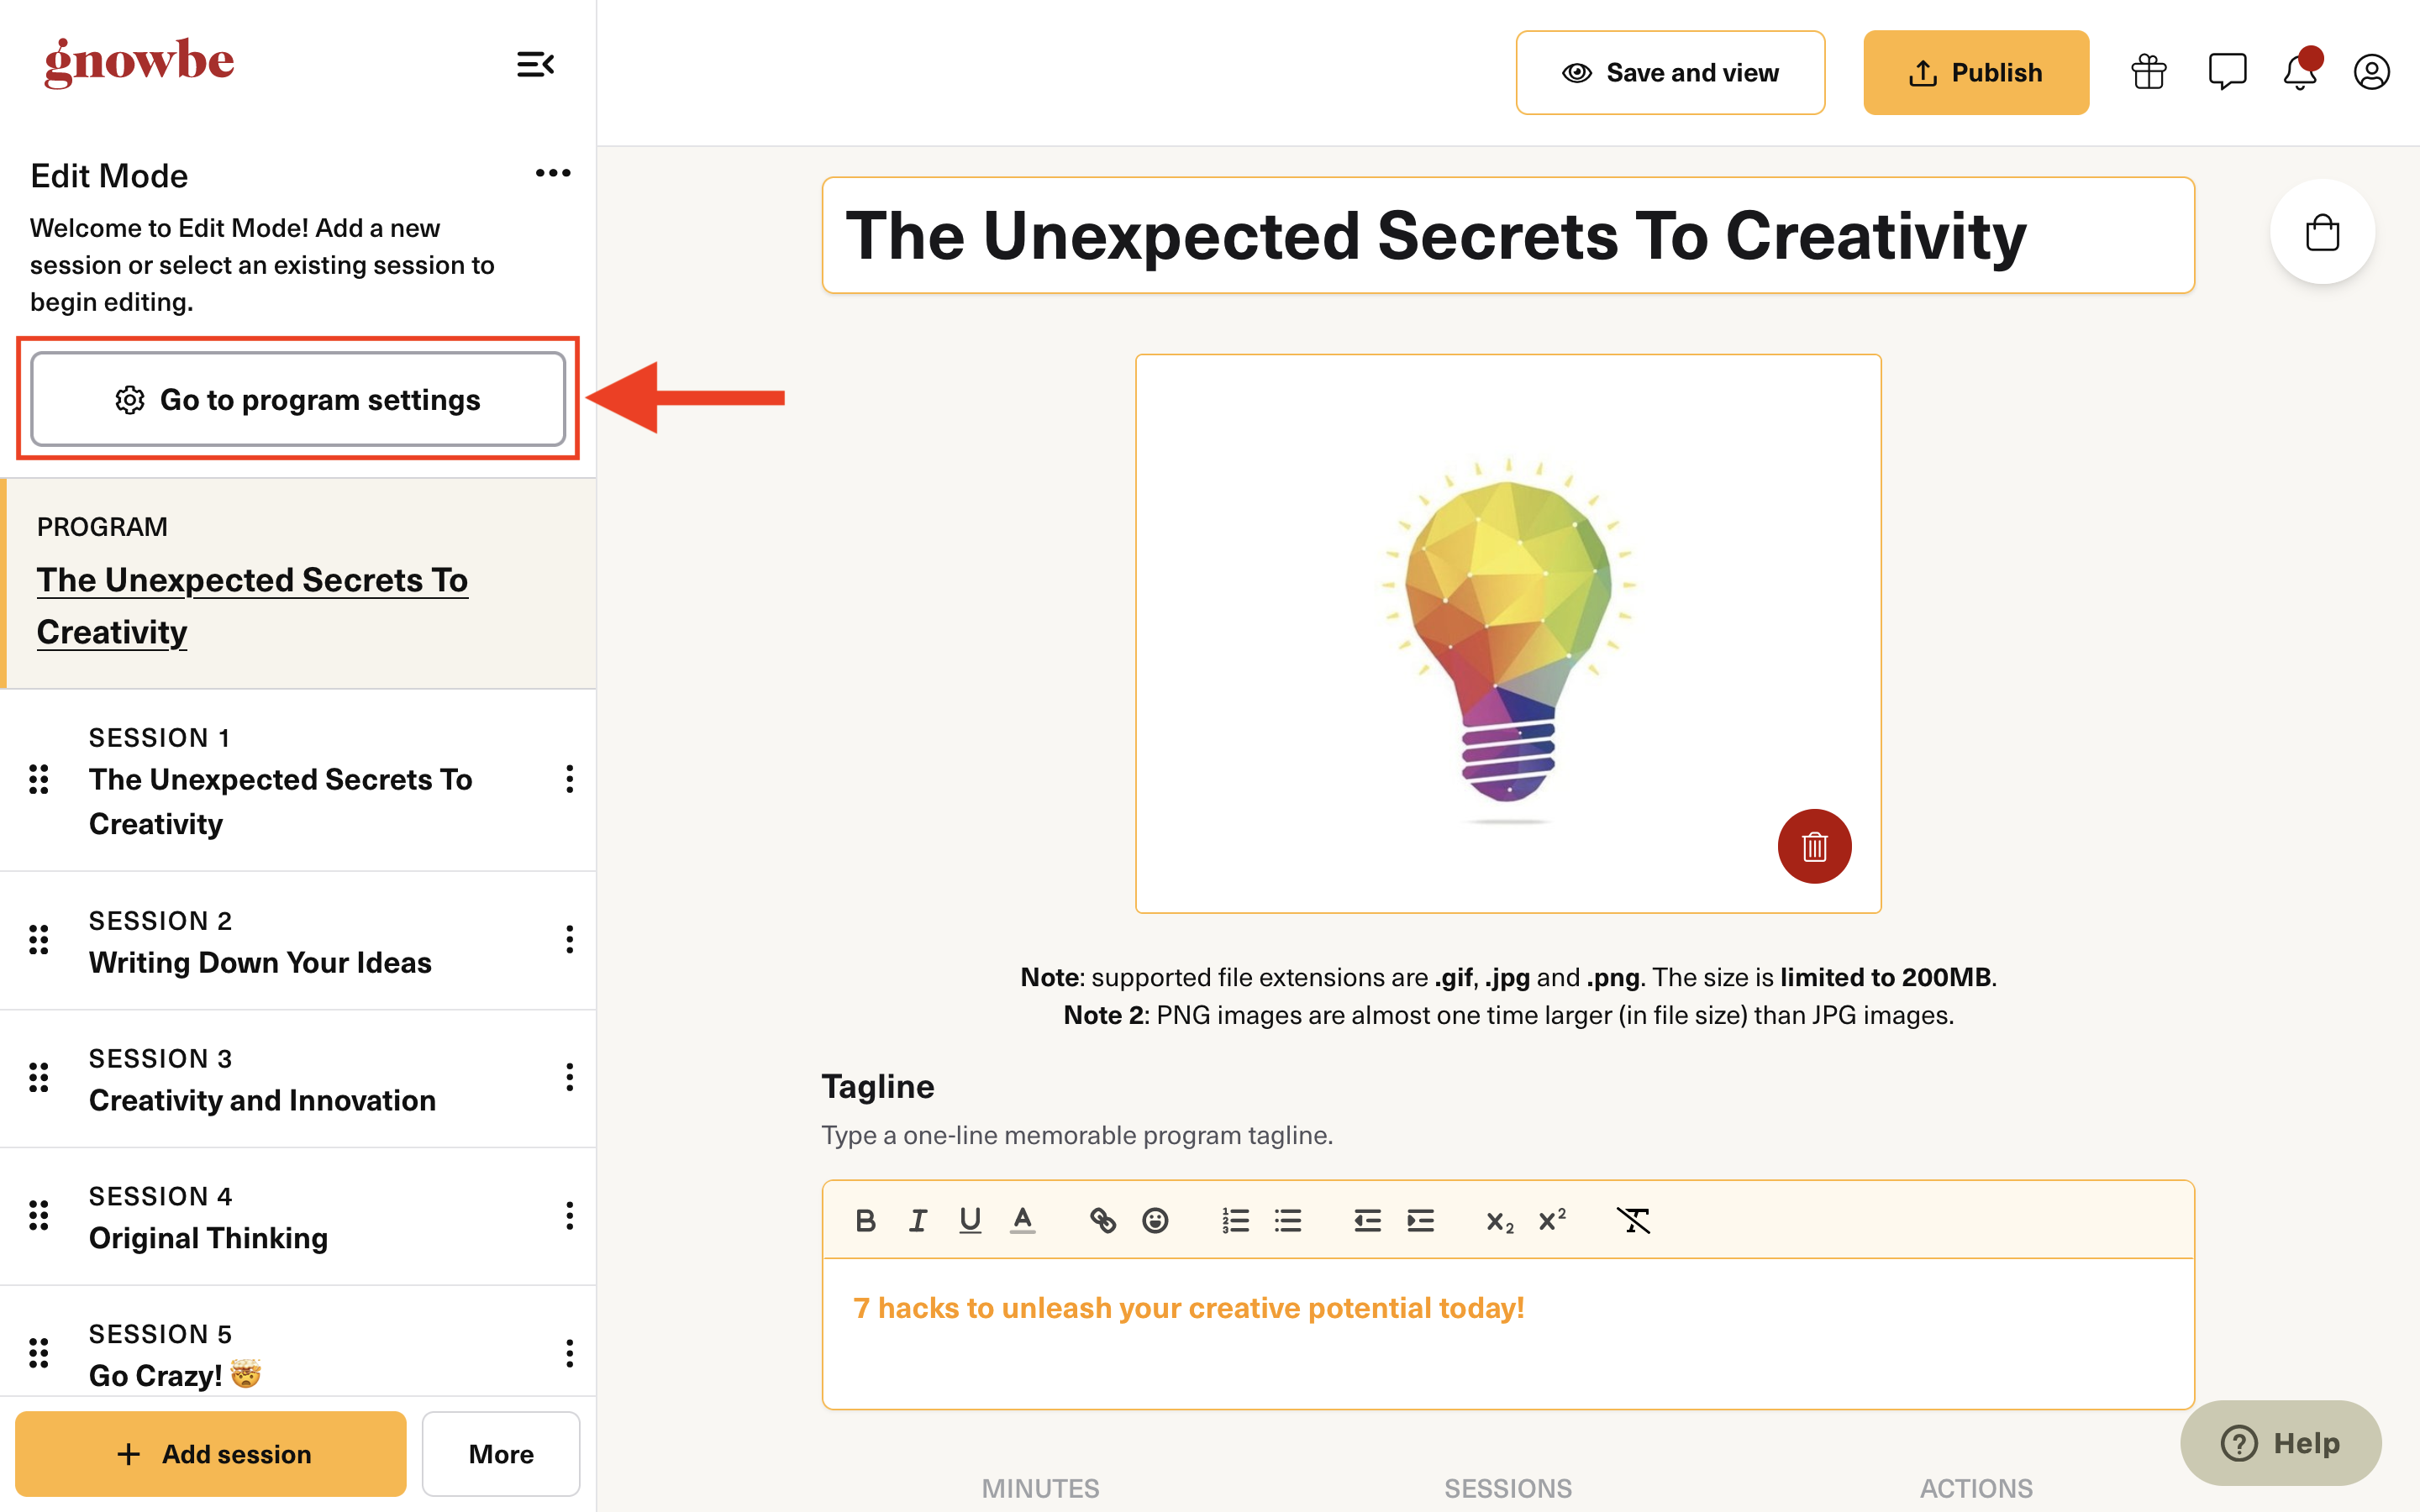Publish the program

click(x=1976, y=73)
